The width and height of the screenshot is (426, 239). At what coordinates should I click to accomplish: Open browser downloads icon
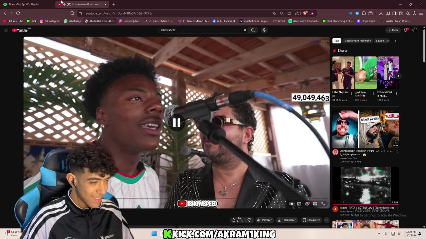coord(381,13)
